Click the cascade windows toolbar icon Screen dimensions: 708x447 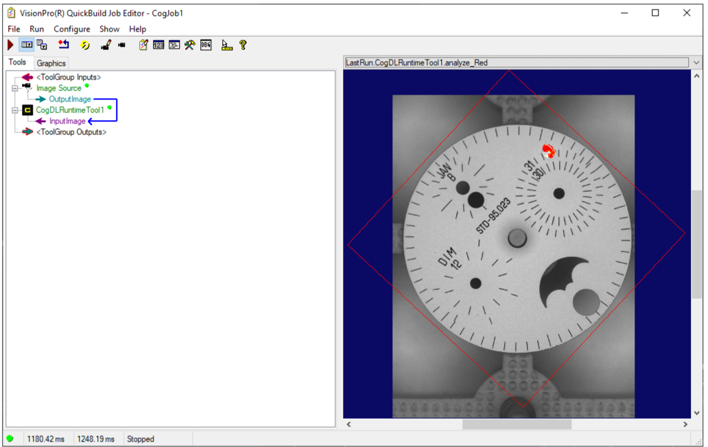[x=42, y=45]
